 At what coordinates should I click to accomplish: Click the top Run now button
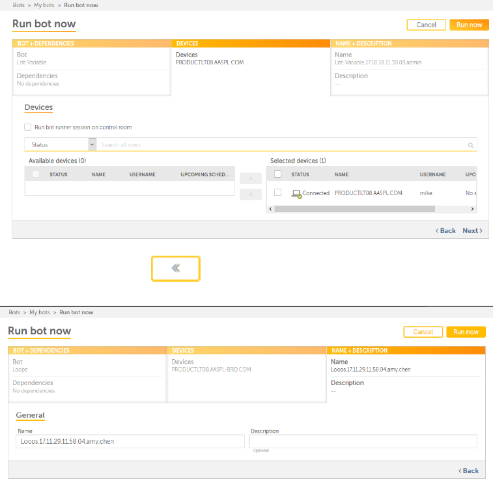point(469,25)
